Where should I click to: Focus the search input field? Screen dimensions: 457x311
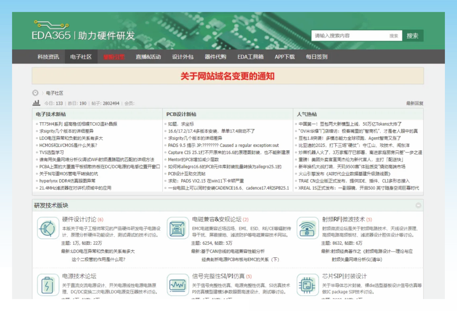[351, 36]
